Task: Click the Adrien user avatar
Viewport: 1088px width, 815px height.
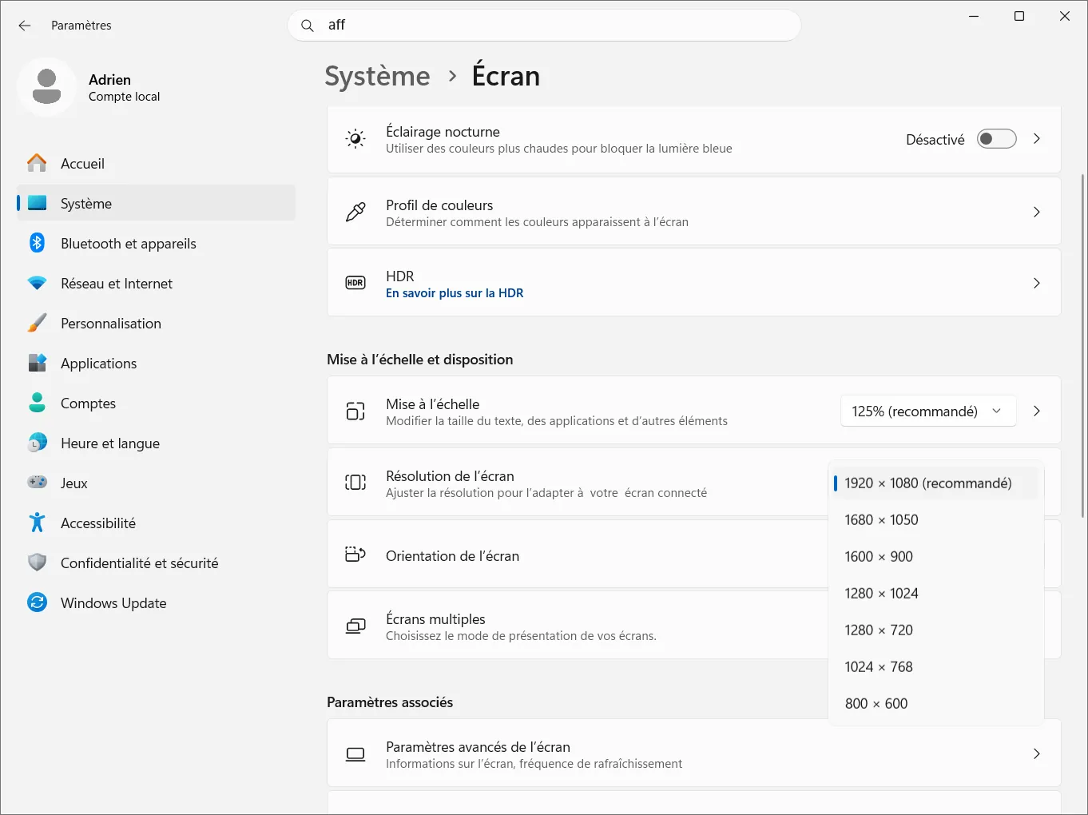Action: 47,87
